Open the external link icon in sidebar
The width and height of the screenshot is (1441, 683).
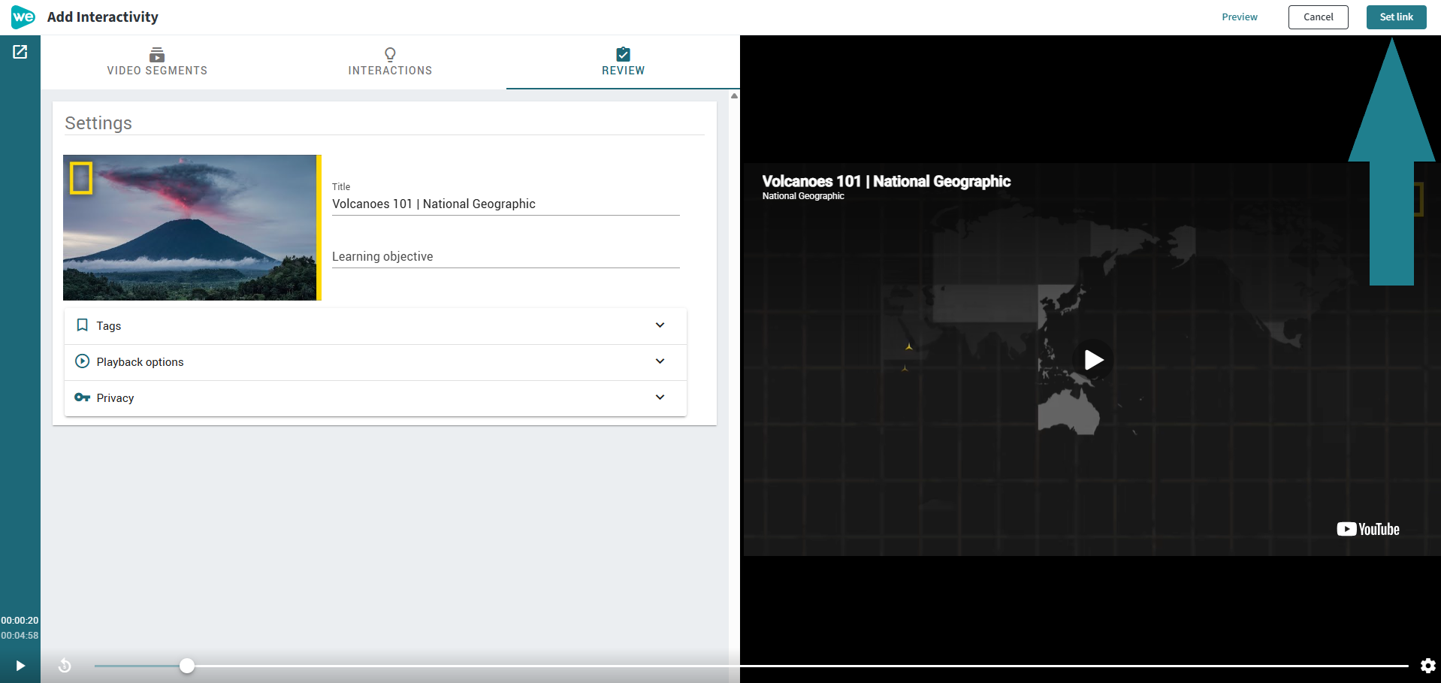(x=20, y=52)
